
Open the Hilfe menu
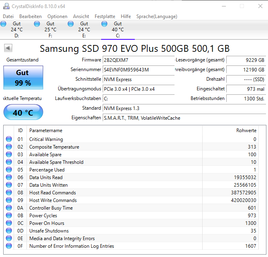pos(126,16)
